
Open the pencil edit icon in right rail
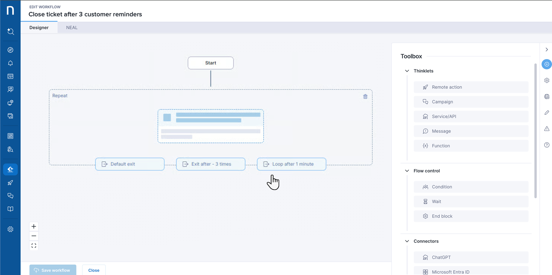[547, 112]
